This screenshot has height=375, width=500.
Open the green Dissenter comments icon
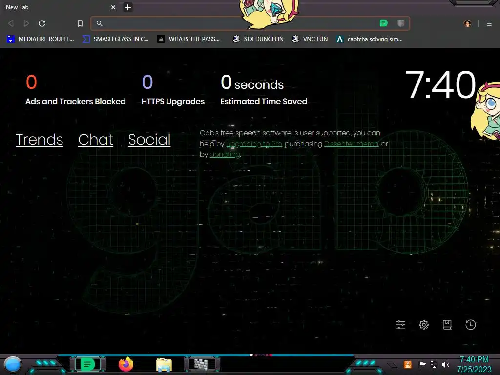[384, 23]
